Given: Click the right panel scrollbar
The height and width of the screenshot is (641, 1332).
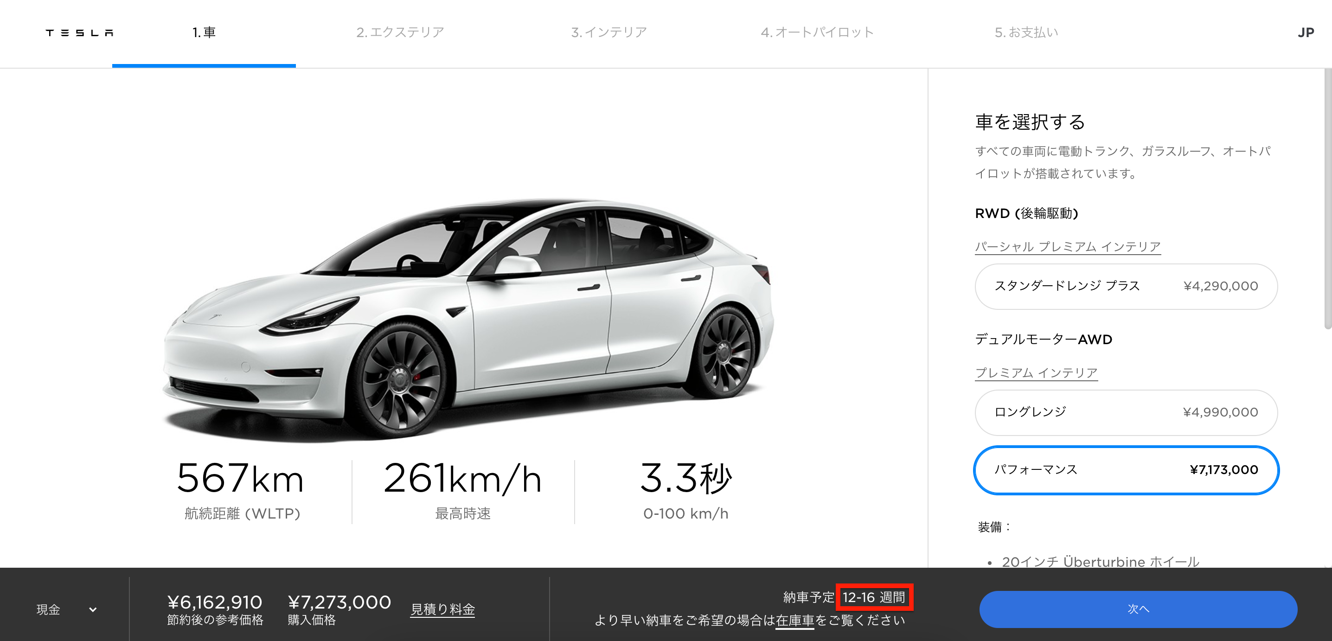Looking at the screenshot, I should [1327, 199].
